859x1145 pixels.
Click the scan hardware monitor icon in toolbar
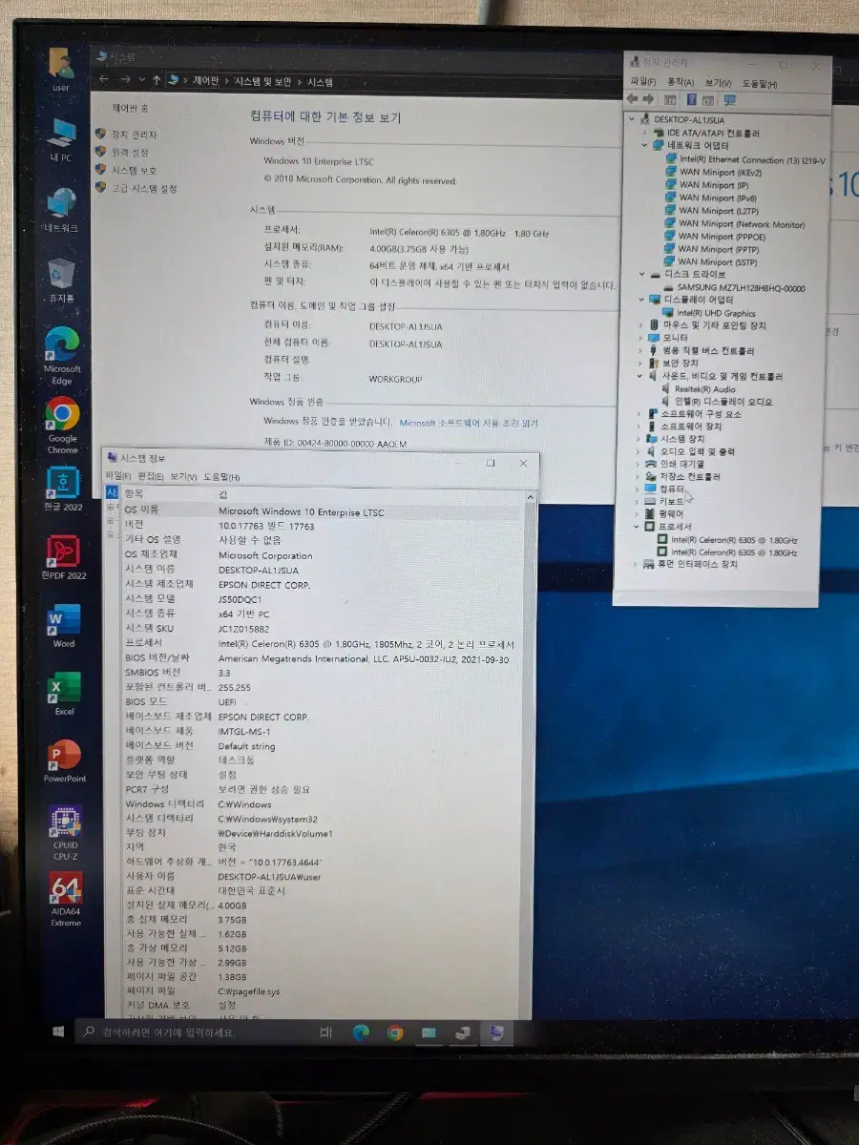click(x=730, y=99)
